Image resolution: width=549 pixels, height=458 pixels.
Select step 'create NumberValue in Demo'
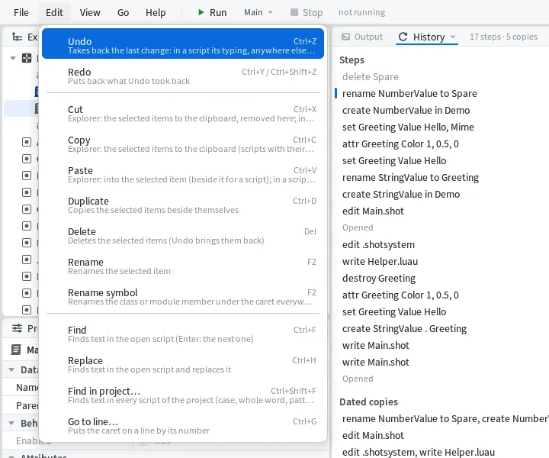[406, 111]
